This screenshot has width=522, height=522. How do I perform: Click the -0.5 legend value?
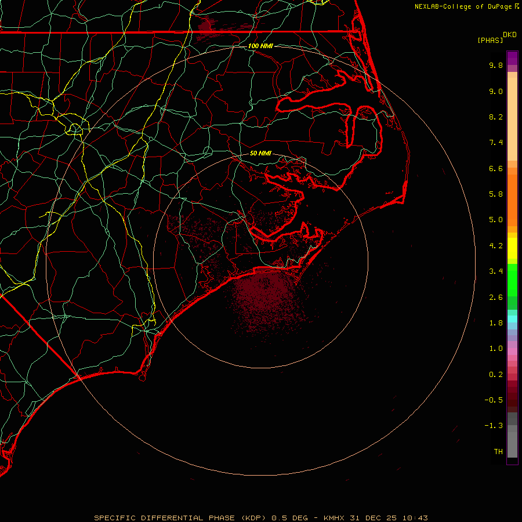point(494,400)
